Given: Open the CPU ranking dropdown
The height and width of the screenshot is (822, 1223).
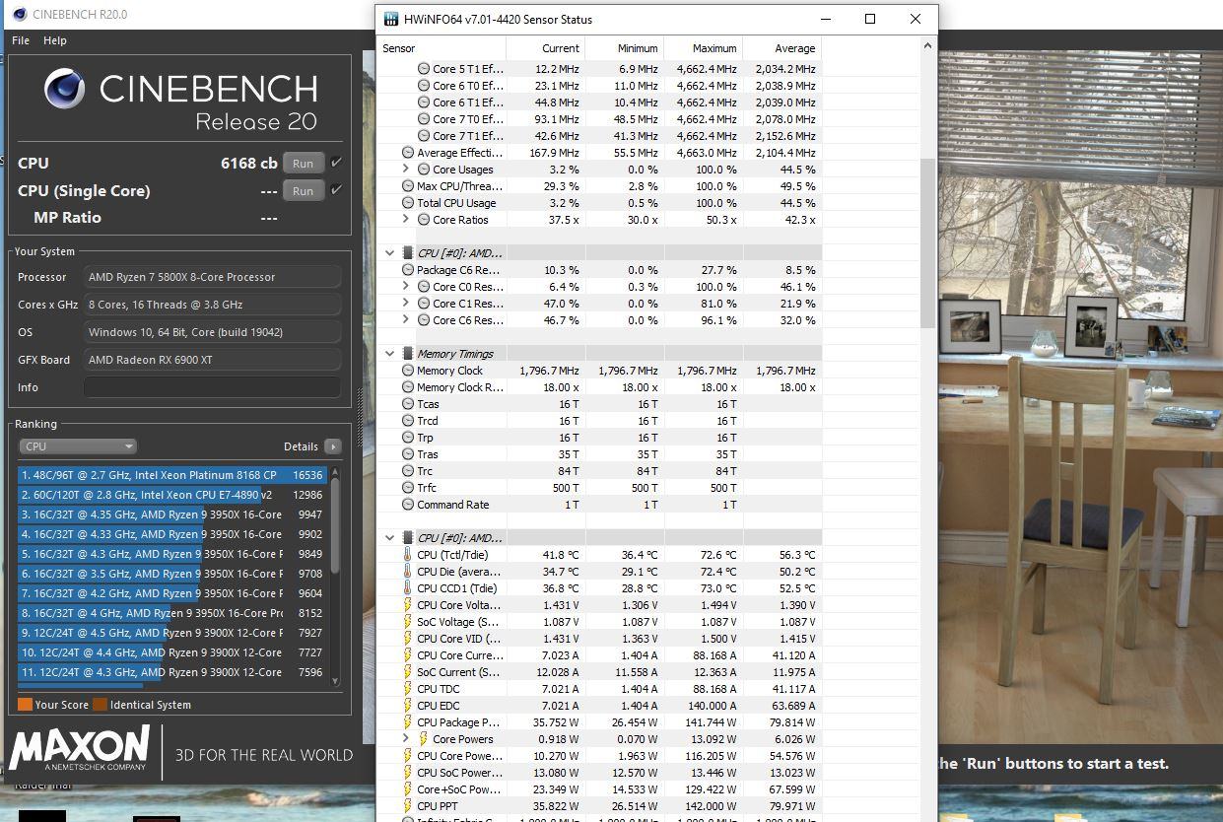Looking at the screenshot, I should click(x=78, y=446).
